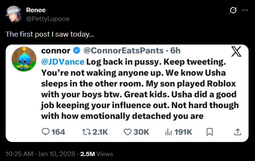255x161 pixels.
Task: Click the 6h timestamp on quoted post
Action: click(175, 51)
